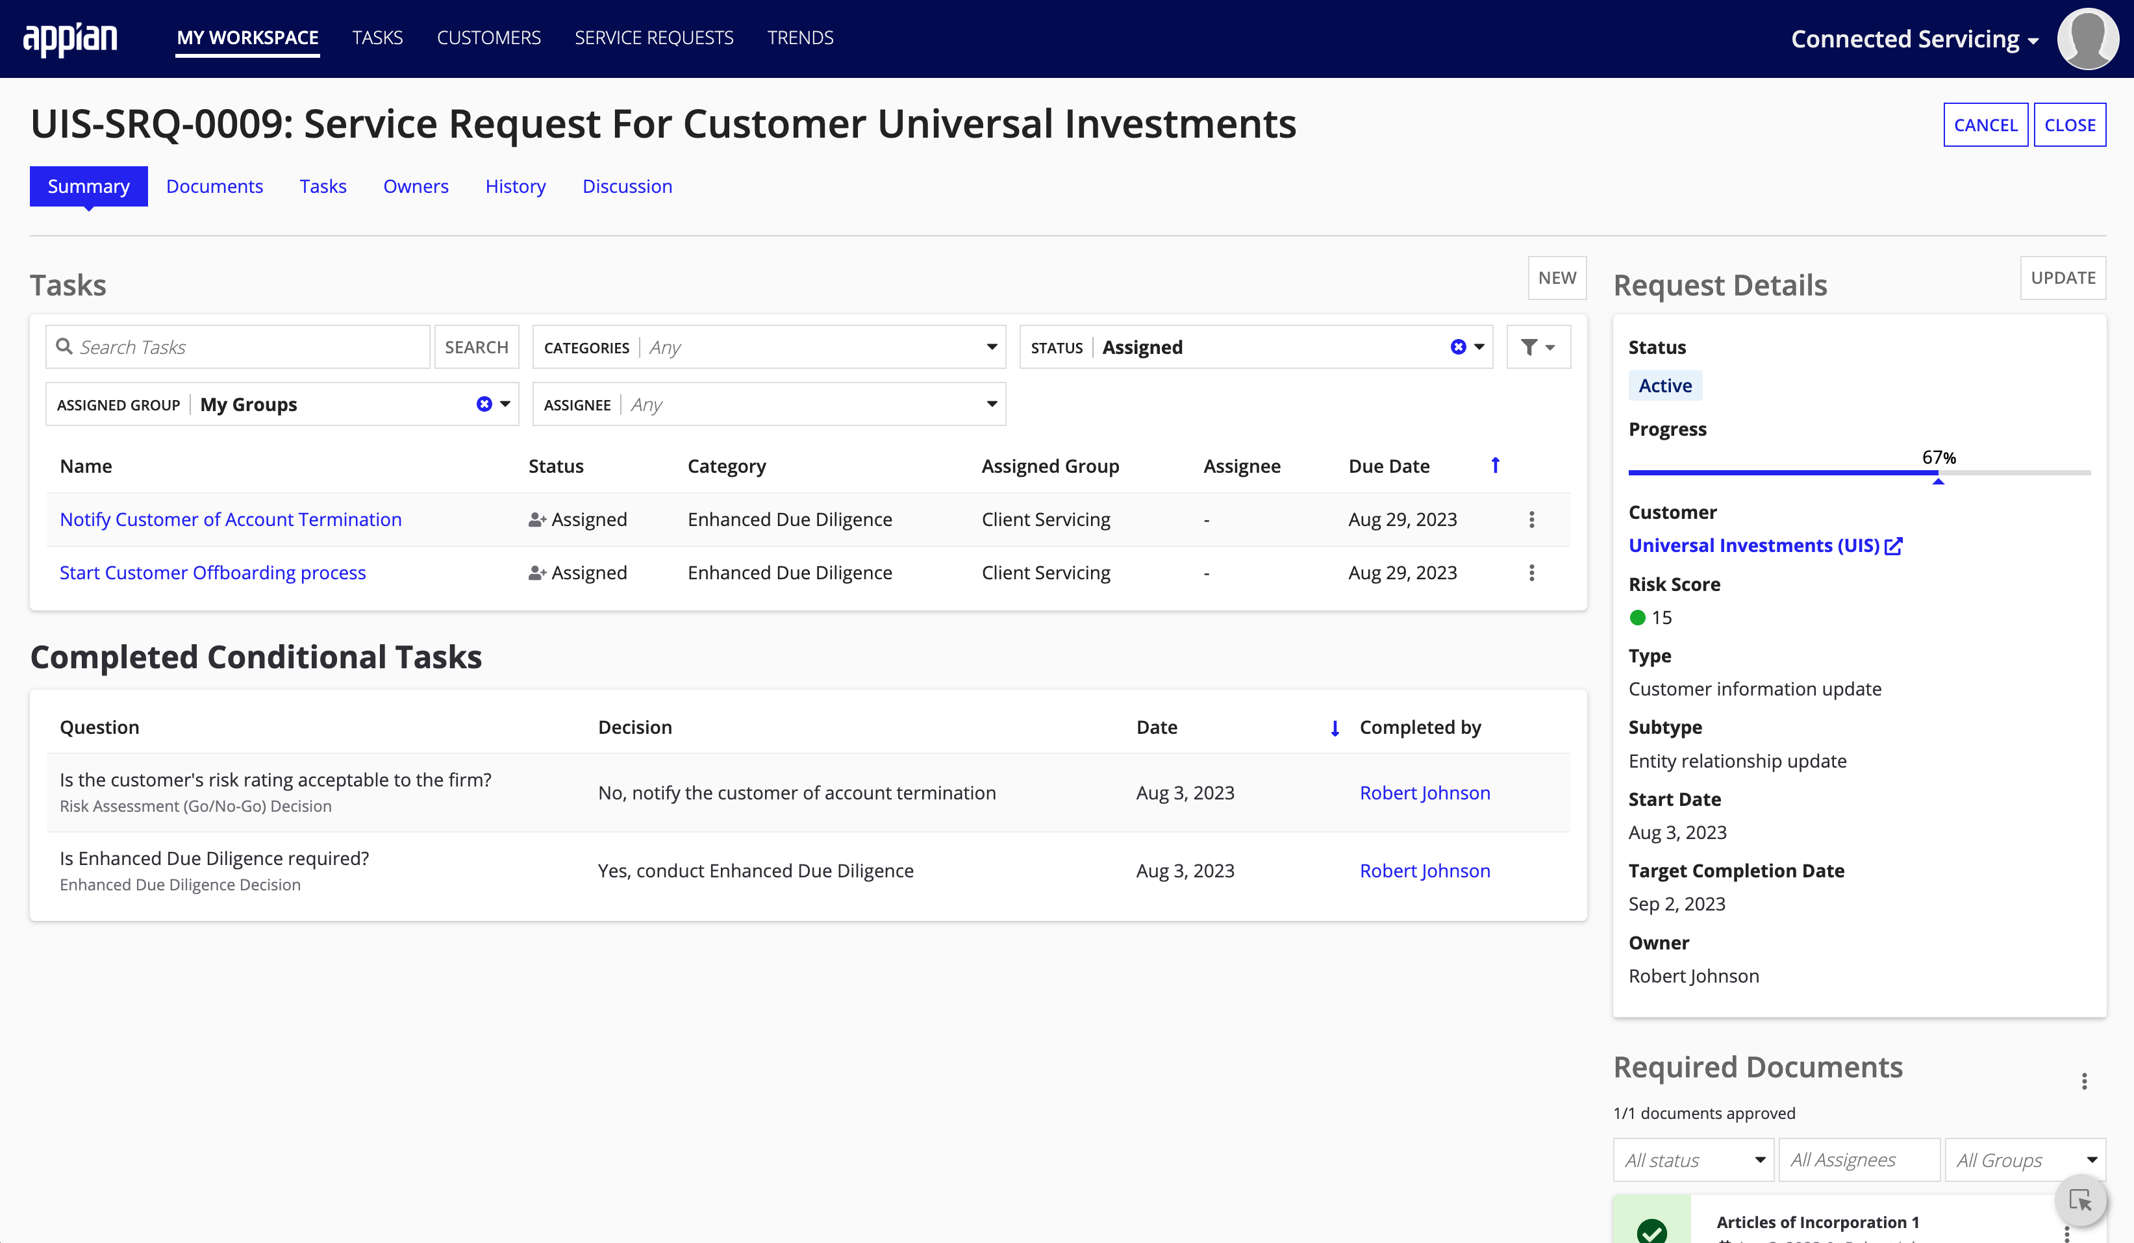Open Robert Johnson on Enhanced Due Diligence row
The width and height of the screenshot is (2134, 1243).
(1424, 872)
